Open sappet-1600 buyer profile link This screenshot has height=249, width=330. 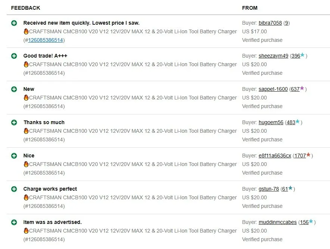point(273,89)
